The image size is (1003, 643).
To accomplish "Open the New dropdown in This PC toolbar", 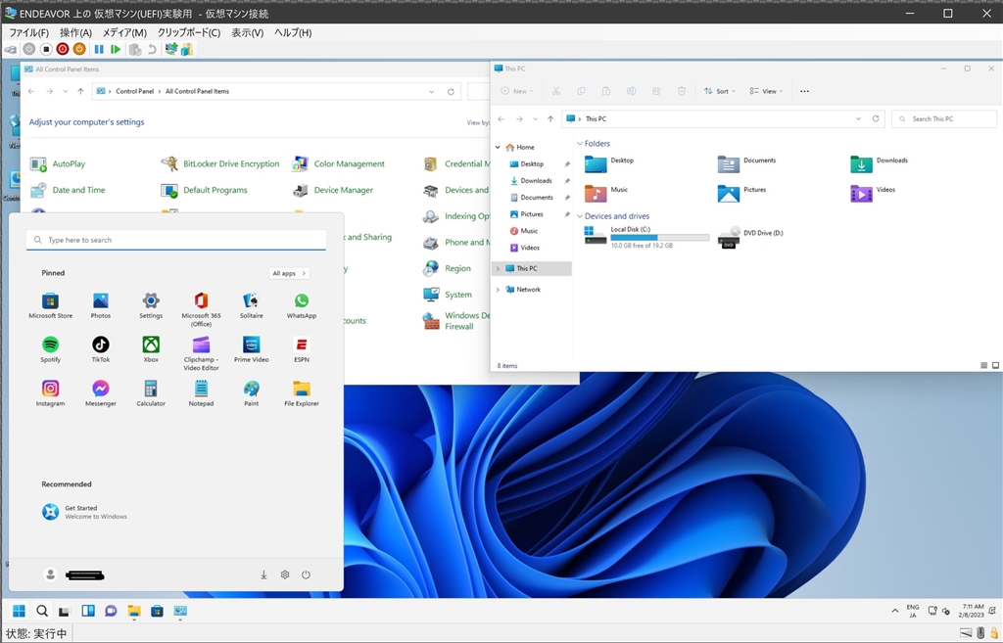I will (x=517, y=91).
